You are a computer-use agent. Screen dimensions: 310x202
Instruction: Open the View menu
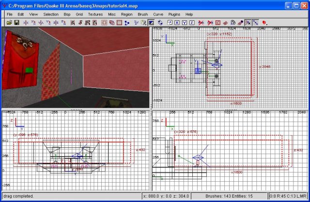pyautogui.click(x=33, y=14)
